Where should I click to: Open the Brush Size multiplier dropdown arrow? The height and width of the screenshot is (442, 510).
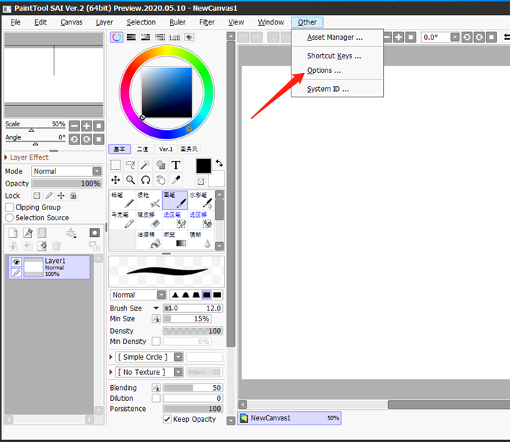click(x=156, y=308)
